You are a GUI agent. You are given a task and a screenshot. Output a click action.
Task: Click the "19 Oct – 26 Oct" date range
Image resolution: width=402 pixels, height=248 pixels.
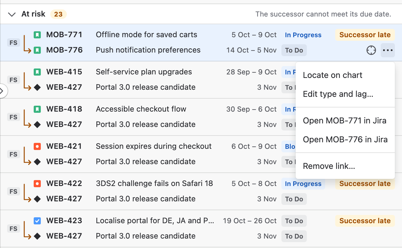click(250, 221)
